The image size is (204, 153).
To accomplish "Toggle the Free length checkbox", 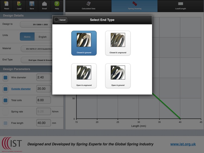I will point(5,123).
